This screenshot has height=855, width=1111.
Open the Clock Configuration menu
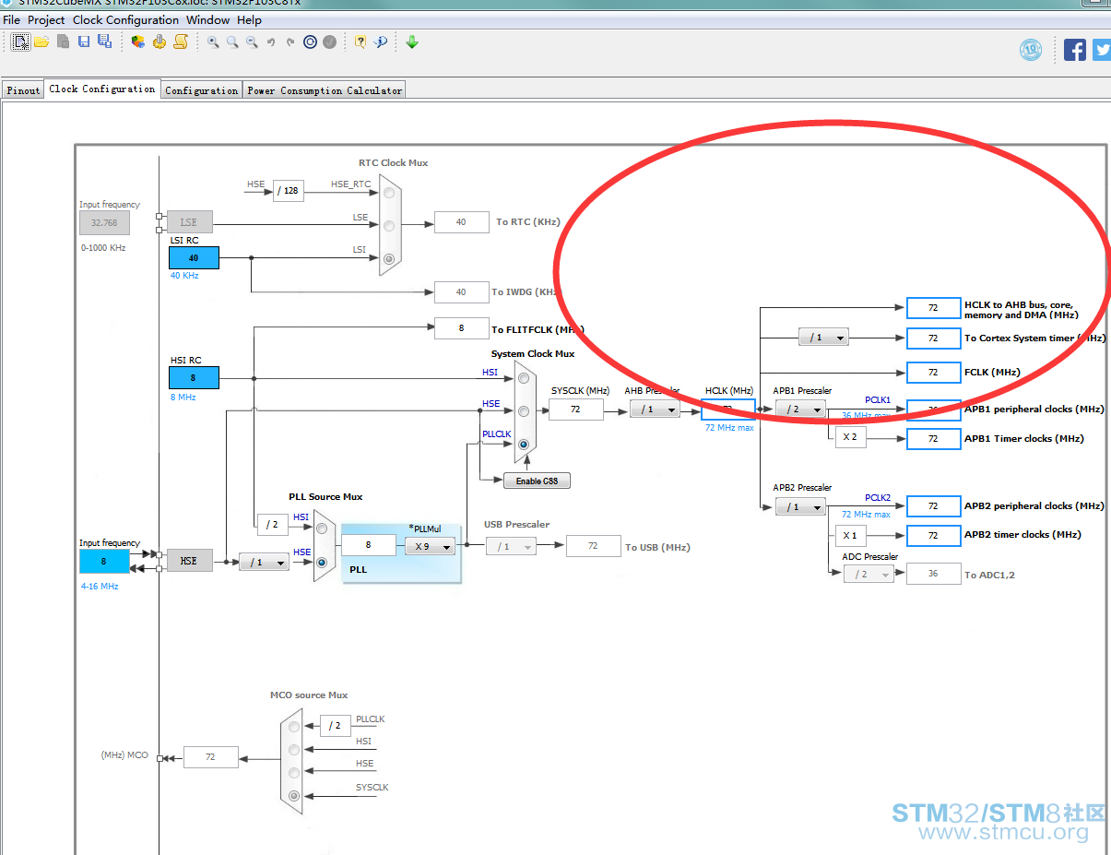click(126, 19)
